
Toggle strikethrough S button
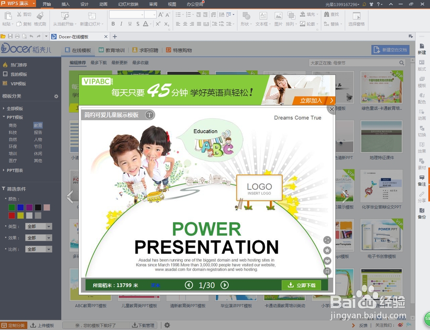pyautogui.click(x=138, y=24)
